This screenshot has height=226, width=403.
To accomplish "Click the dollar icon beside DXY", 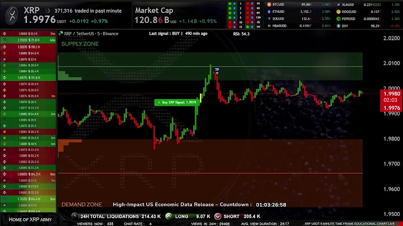I will [339, 26].
